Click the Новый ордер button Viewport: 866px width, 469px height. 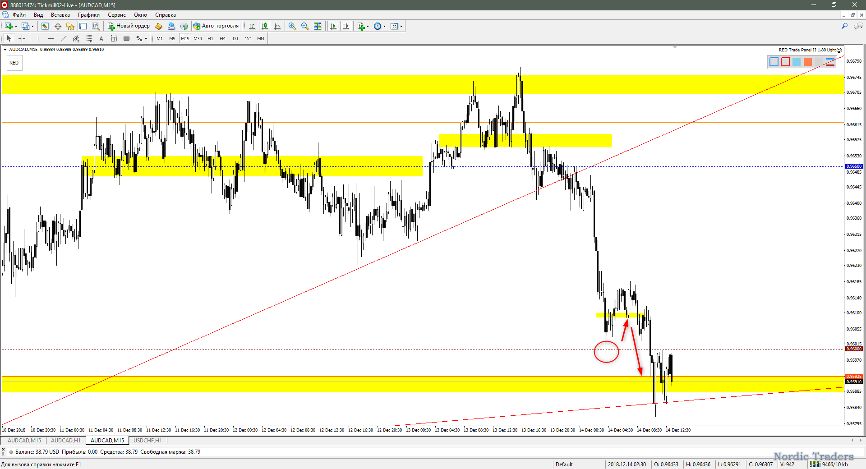pos(129,26)
